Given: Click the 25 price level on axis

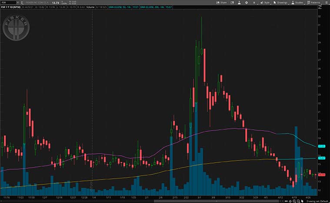Looking at the screenshot, I should click(x=320, y=77).
